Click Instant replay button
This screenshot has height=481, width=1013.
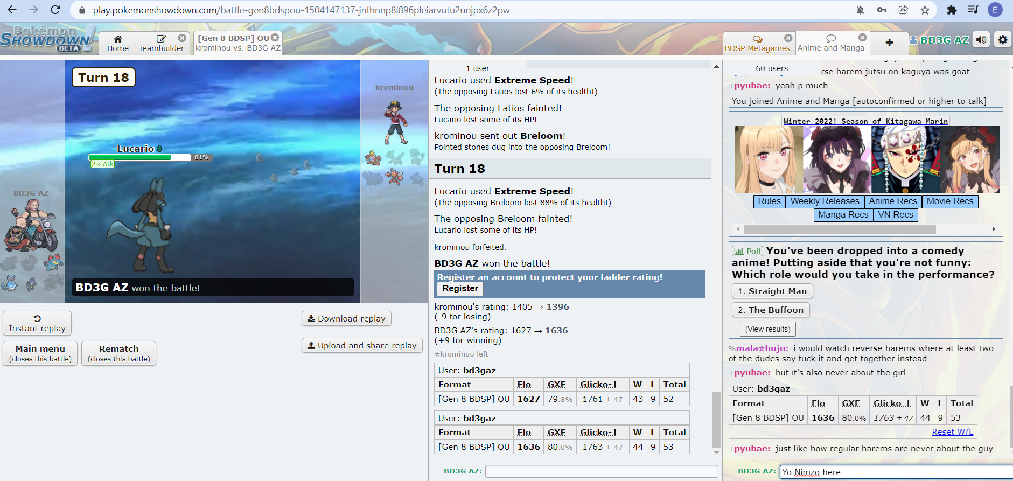point(37,323)
